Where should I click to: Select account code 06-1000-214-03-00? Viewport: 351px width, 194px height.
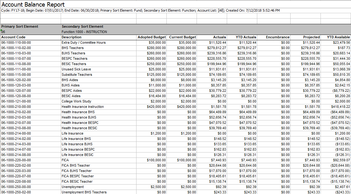click(16, 144)
